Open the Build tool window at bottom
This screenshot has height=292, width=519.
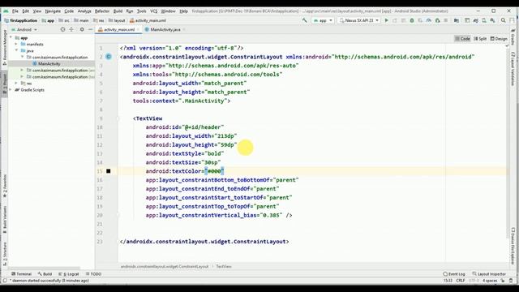(45, 274)
